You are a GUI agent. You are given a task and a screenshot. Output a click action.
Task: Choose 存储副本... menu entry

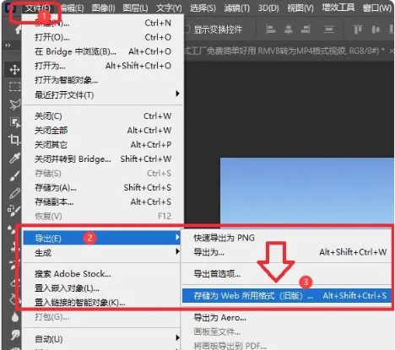pos(103,202)
